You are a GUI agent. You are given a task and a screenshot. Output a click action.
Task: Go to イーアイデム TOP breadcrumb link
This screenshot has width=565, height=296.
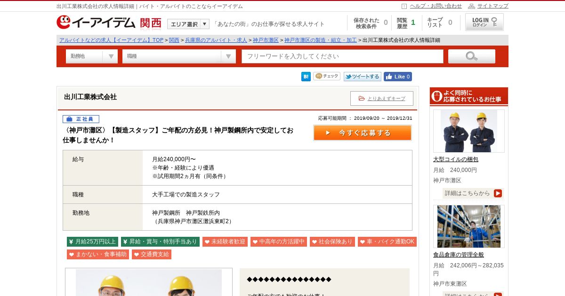coord(112,40)
